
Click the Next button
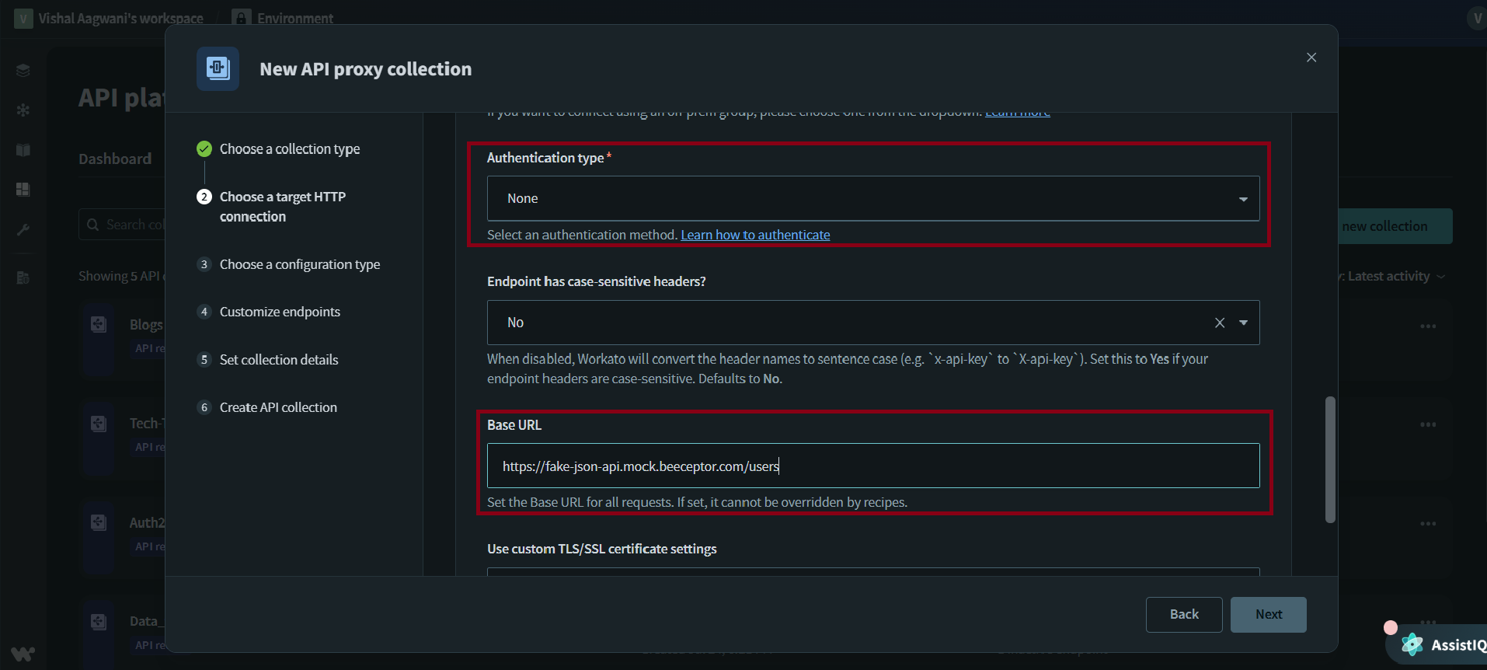(x=1268, y=614)
